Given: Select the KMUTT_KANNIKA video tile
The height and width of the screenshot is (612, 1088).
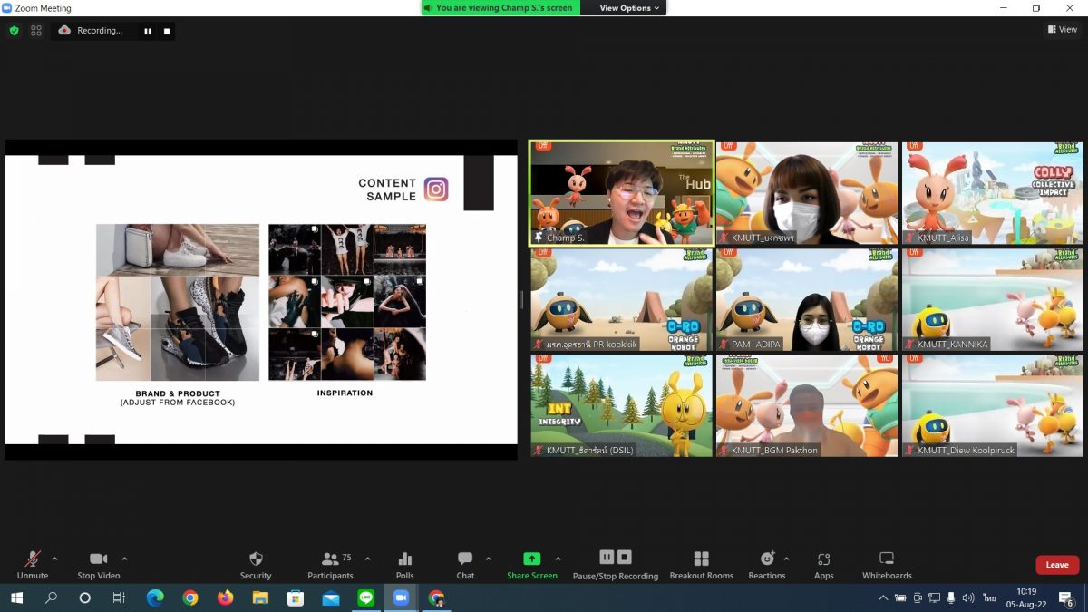Looking at the screenshot, I should [992, 299].
